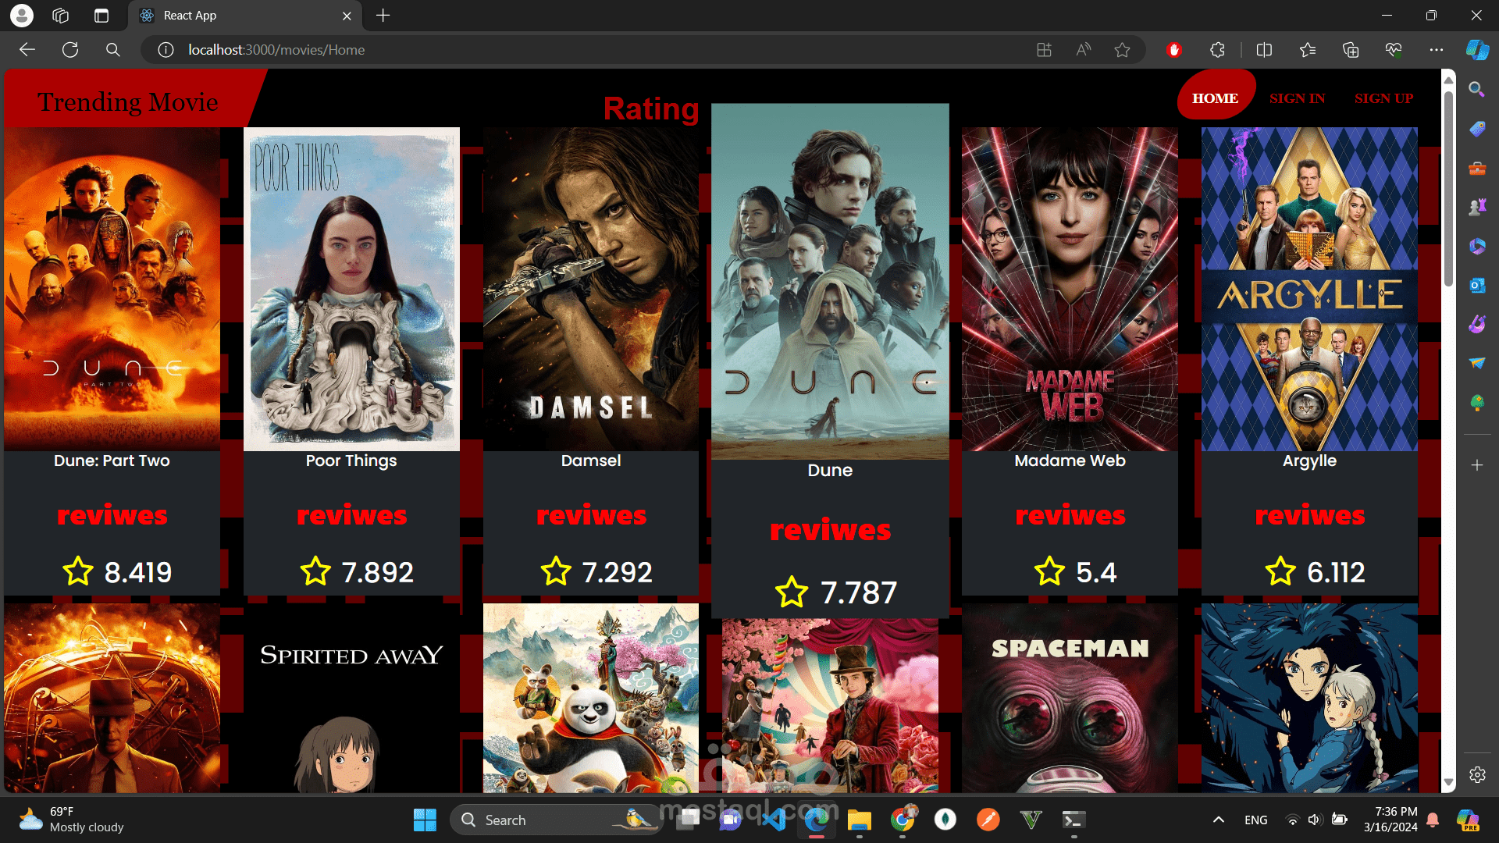Image resolution: width=1499 pixels, height=843 pixels.
Task: Open SIGN UP page
Action: pos(1383,98)
